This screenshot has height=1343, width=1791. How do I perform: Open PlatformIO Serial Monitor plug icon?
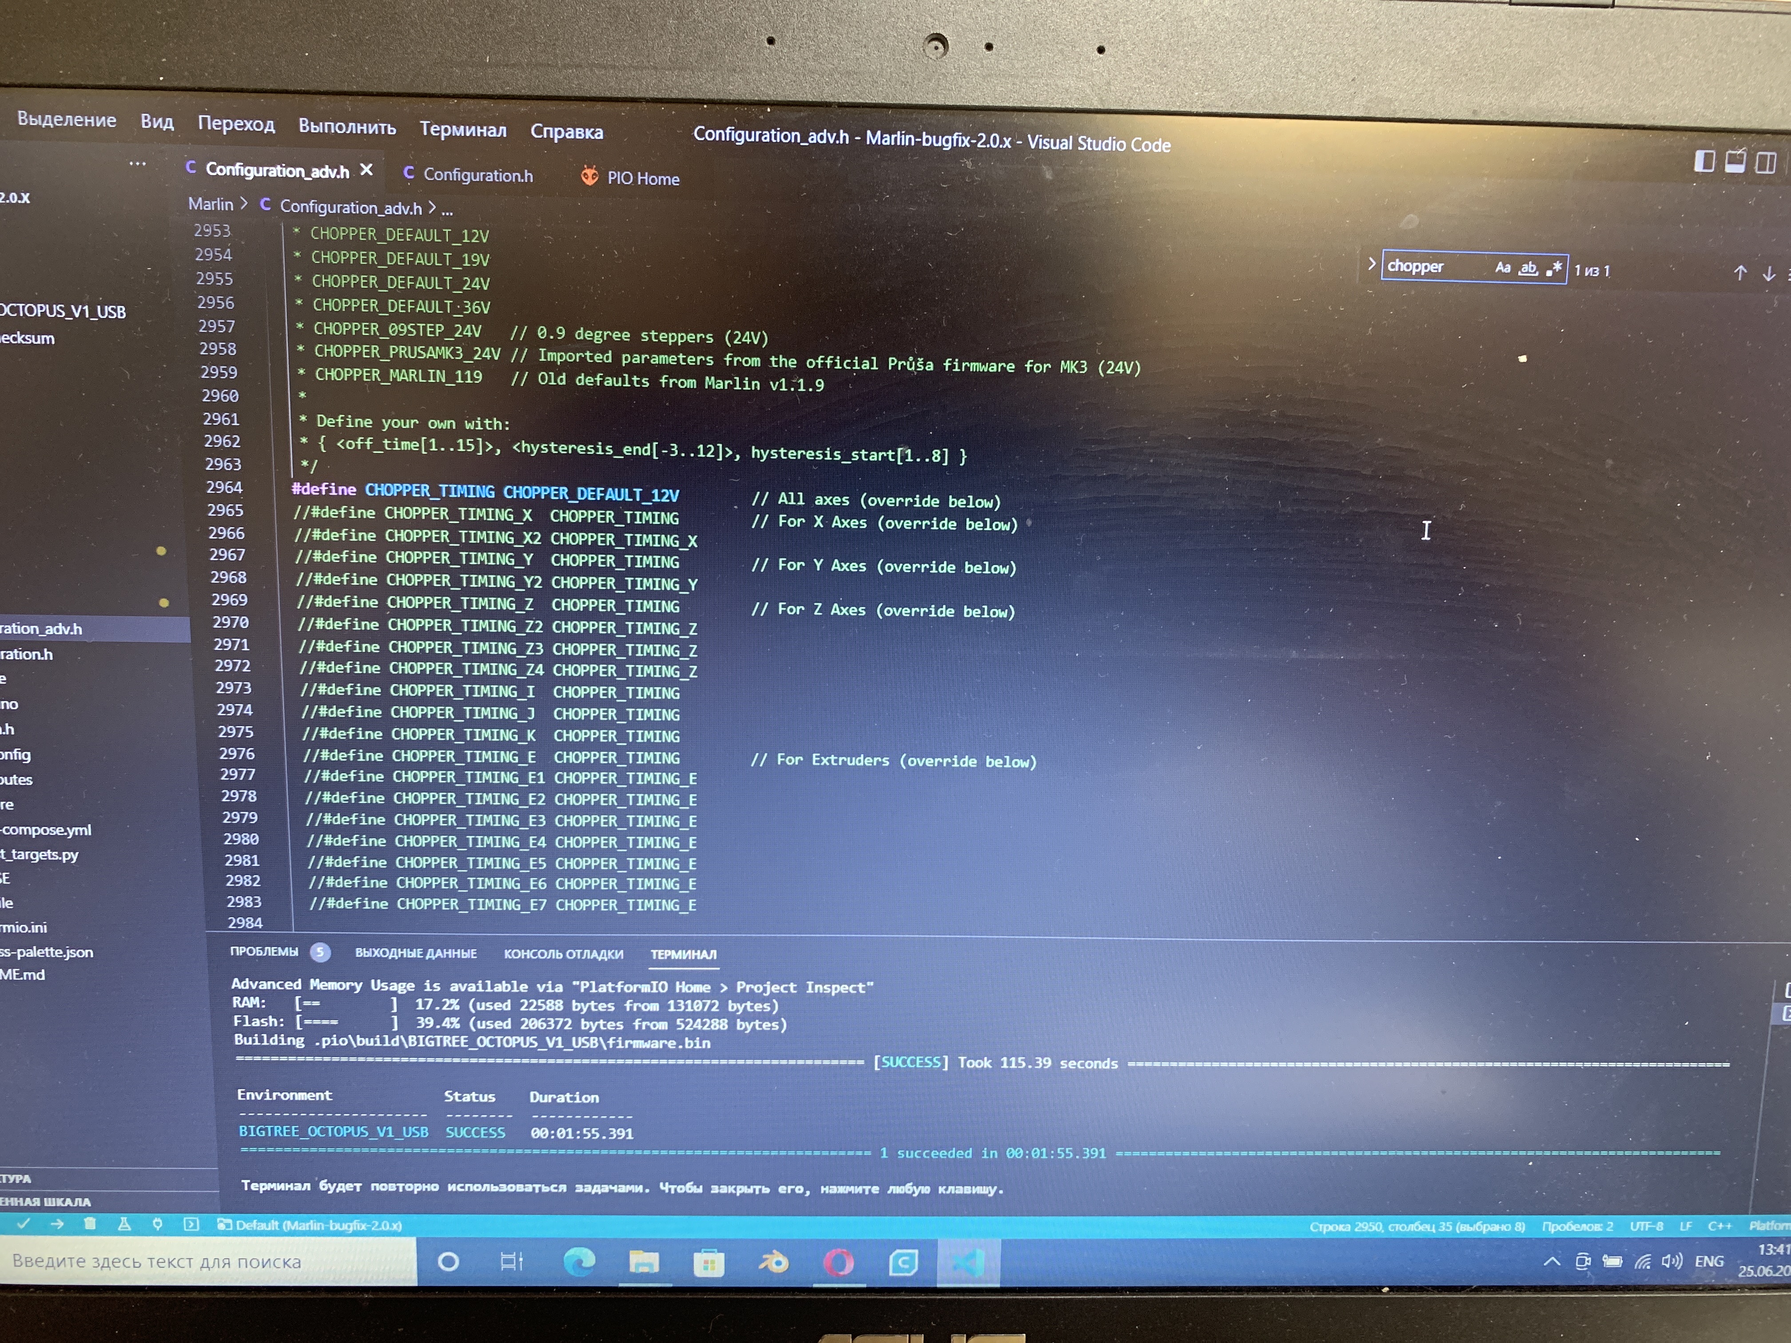pos(157,1224)
